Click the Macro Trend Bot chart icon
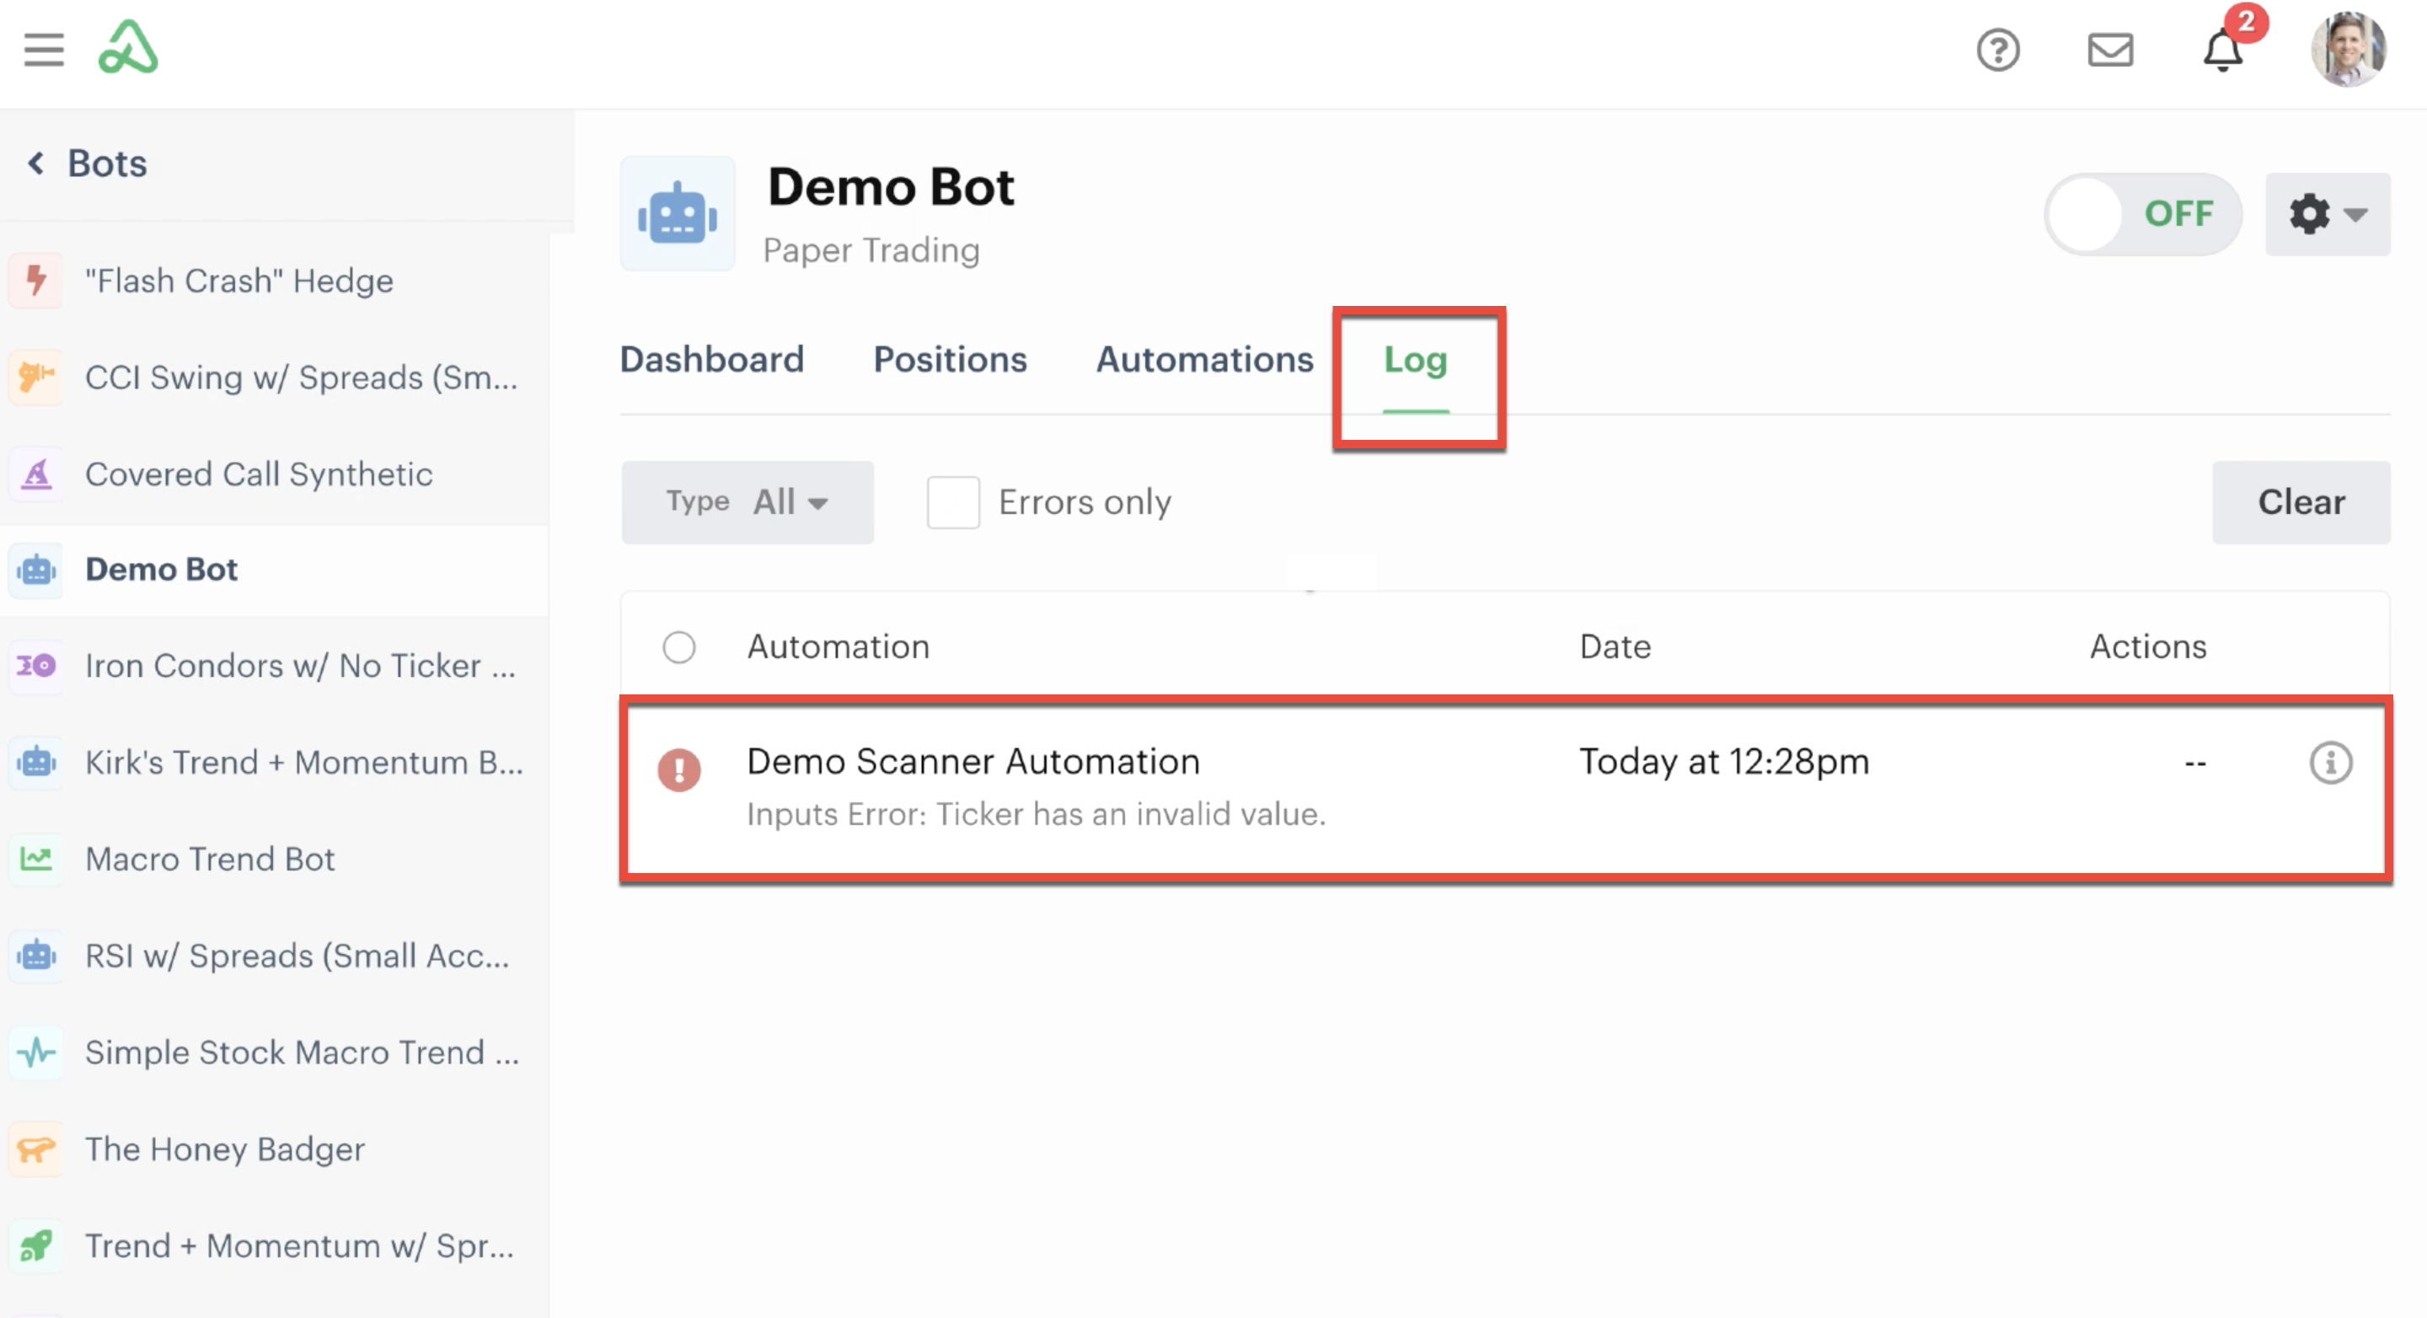 coord(37,860)
